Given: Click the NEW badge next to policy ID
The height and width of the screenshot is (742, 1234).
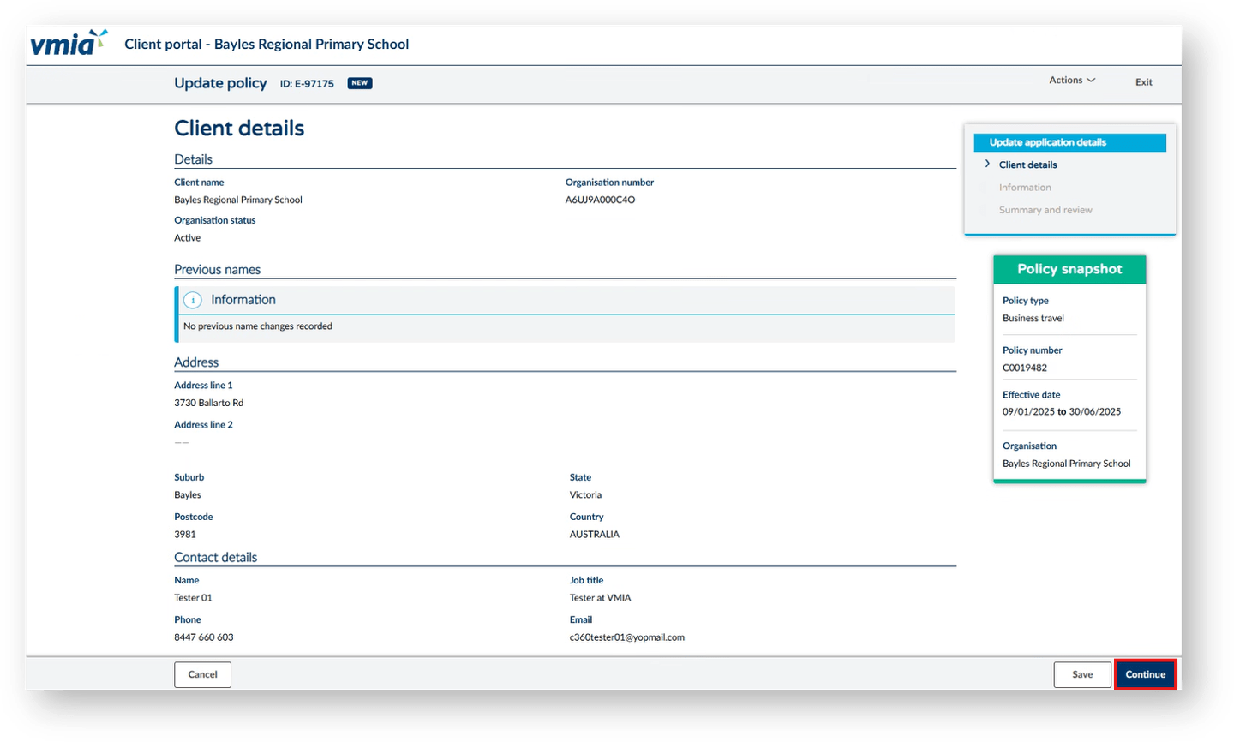Looking at the screenshot, I should click(359, 83).
